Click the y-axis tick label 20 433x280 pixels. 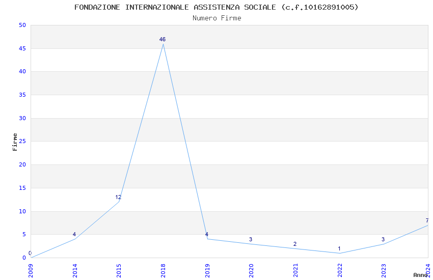click(22, 164)
